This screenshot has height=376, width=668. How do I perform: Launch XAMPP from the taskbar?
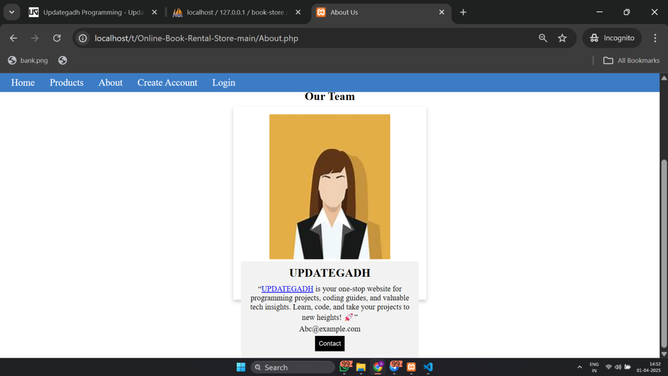(x=411, y=367)
